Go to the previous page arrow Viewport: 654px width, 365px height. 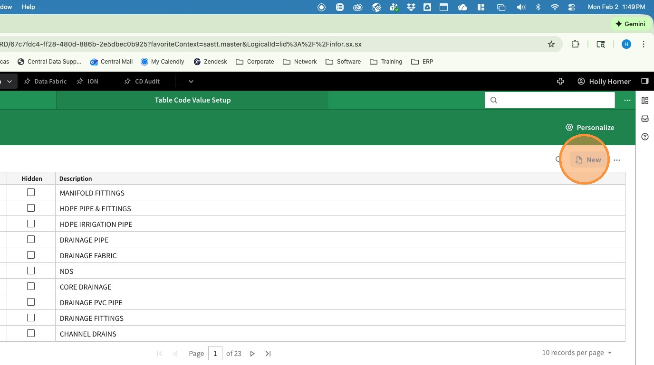coord(175,354)
